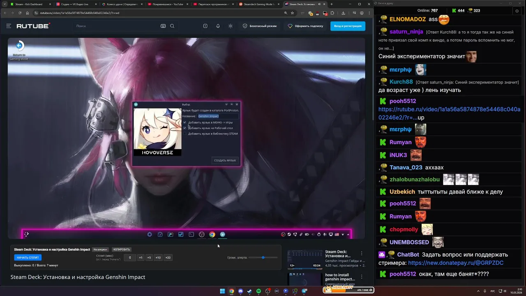526x296 pixels.
Task: Click the upload video plus icon
Action: (205, 26)
